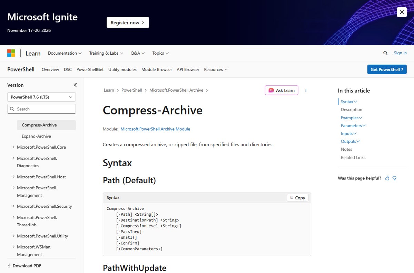The height and width of the screenshot is (273, 414).
Task: Jump to Examples in article nav
Action: pos(352,117)
